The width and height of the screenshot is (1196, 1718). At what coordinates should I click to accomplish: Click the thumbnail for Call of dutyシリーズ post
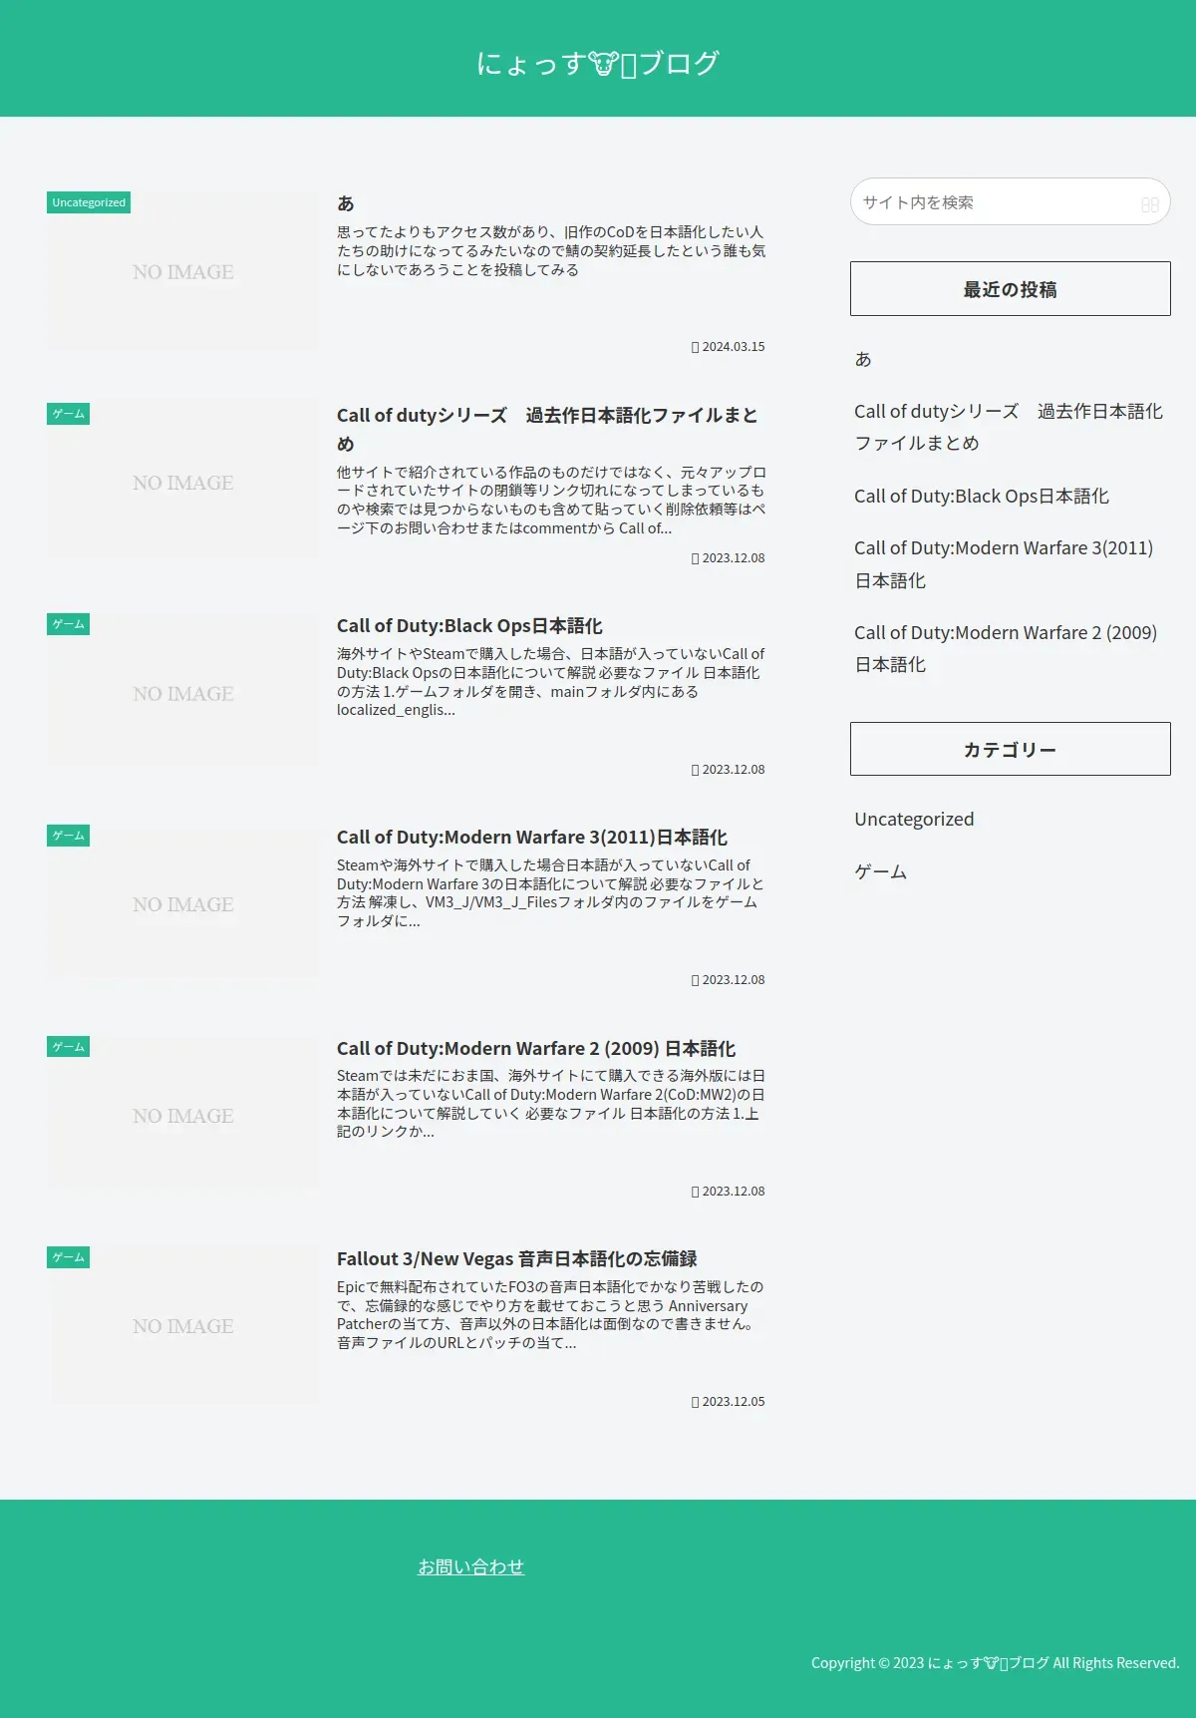click(183, 483)
